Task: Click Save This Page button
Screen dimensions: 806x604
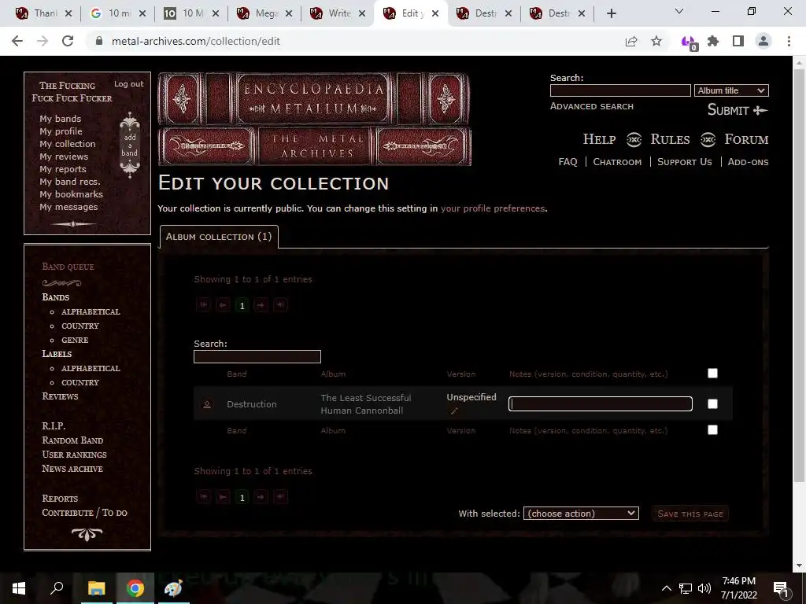Action: [690, 514]
